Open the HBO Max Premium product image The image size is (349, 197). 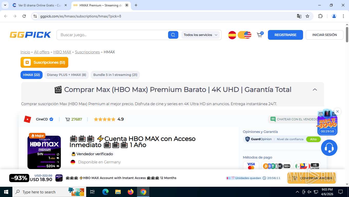44,152
